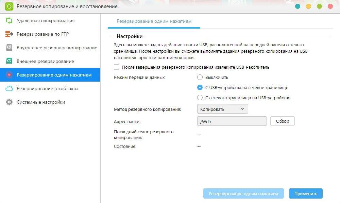Click the Системные настройки gear icon
340x203 pixels.
click(x=9, y=102)
